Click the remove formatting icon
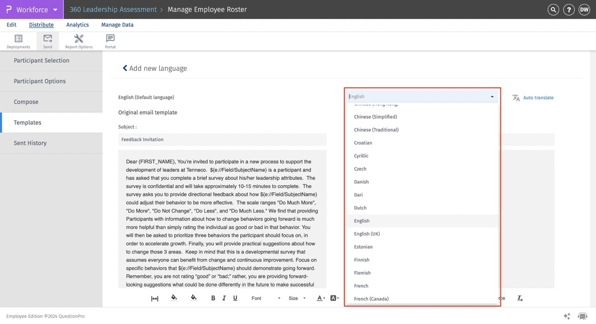Viewport: 596px width, 324px height. 520,298
